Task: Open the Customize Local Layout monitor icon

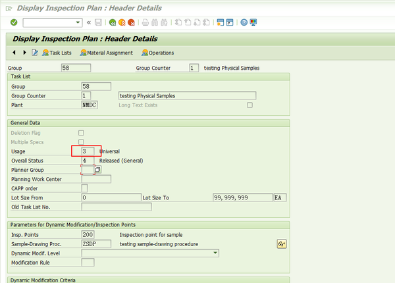Action: (253, 22)
